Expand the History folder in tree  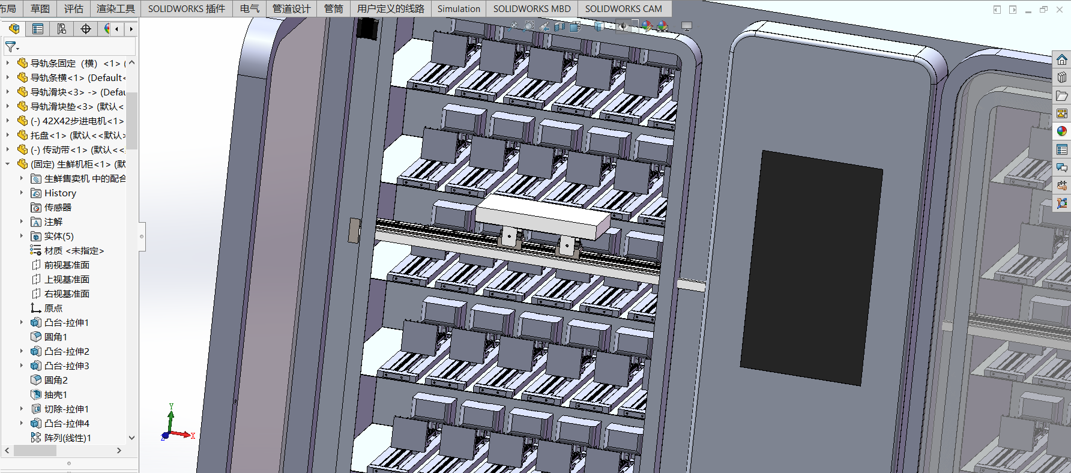[x=22, y=193]
